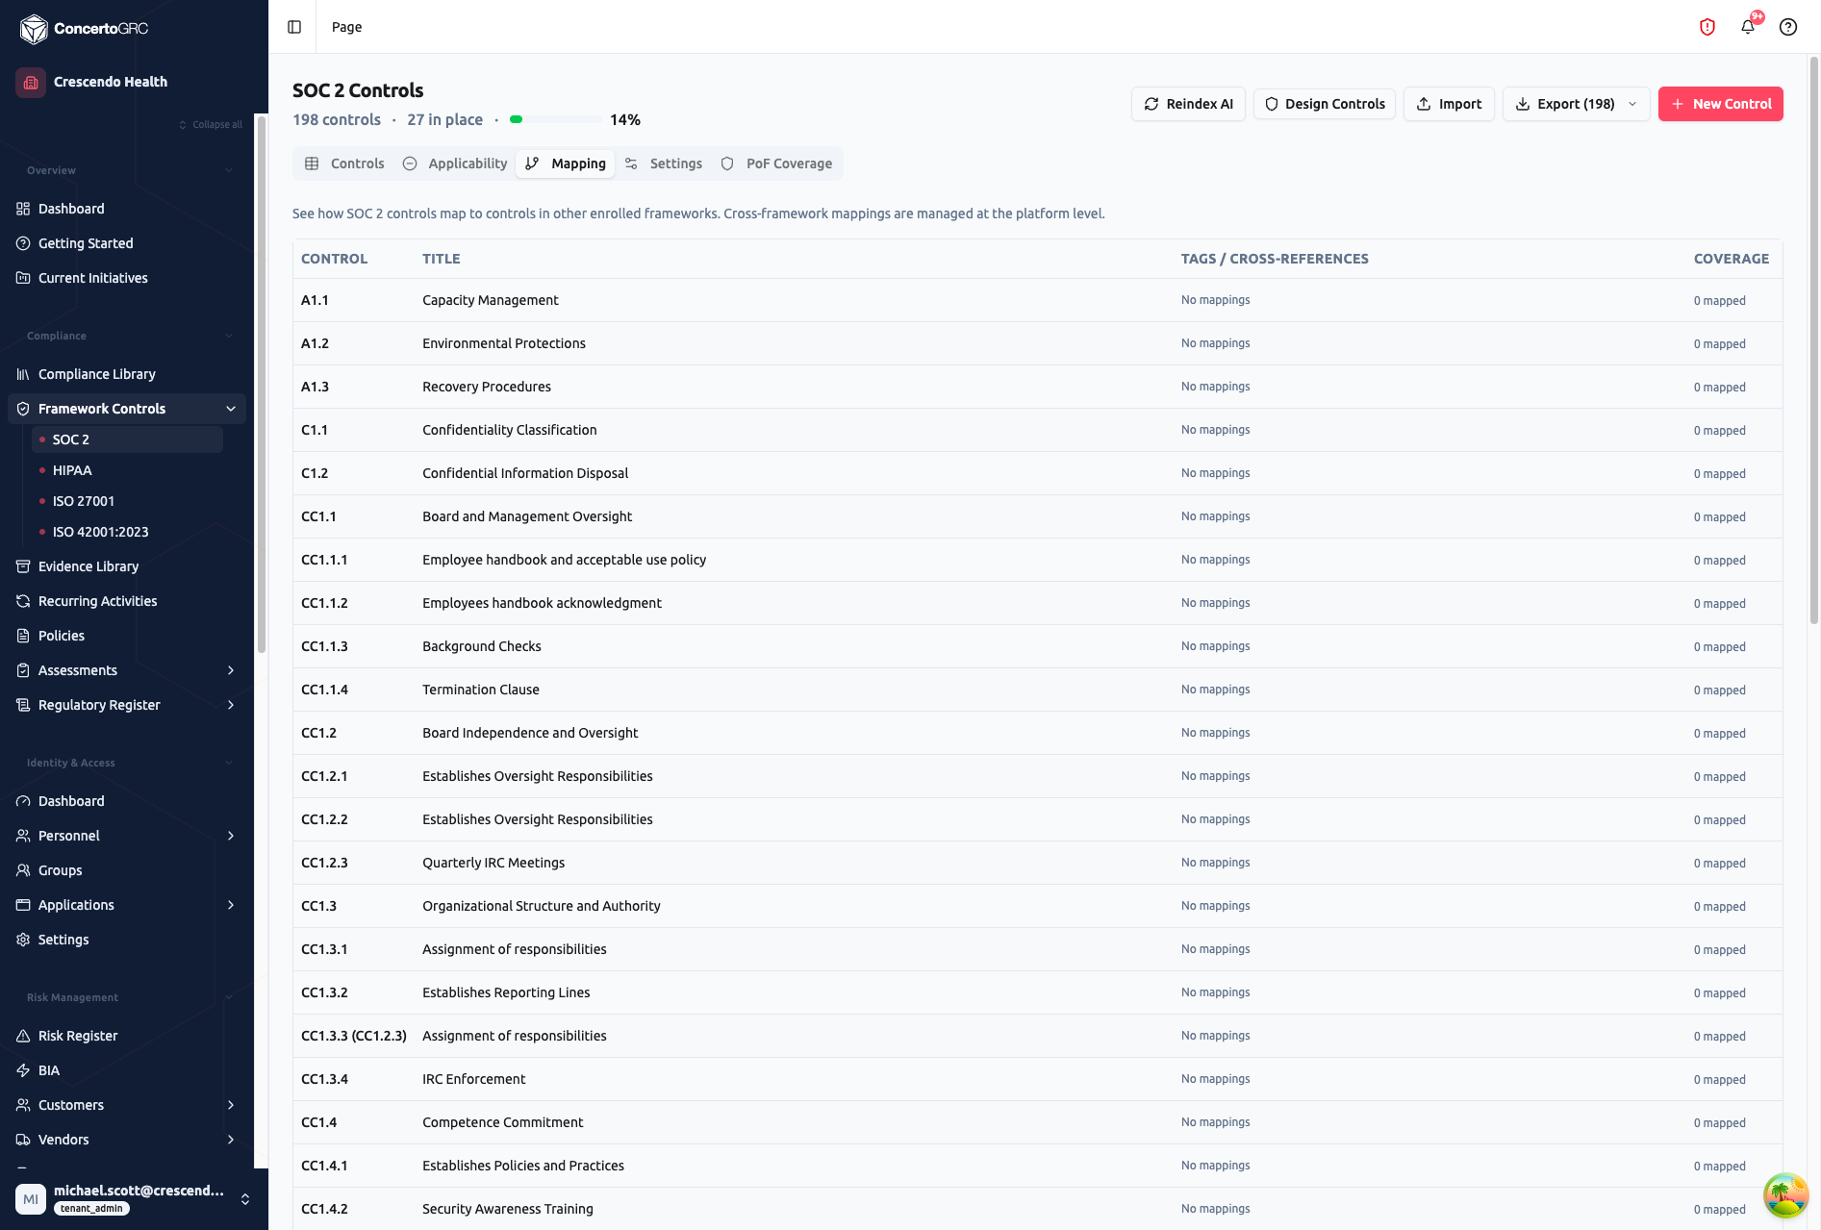Click the COVERAGE column header

click(x=1731, y=259)
